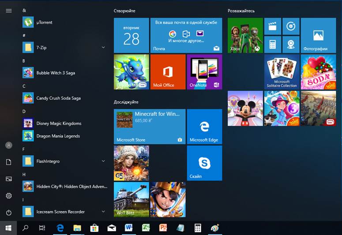Open the Dragon Mania tile

tap(132, 72)
